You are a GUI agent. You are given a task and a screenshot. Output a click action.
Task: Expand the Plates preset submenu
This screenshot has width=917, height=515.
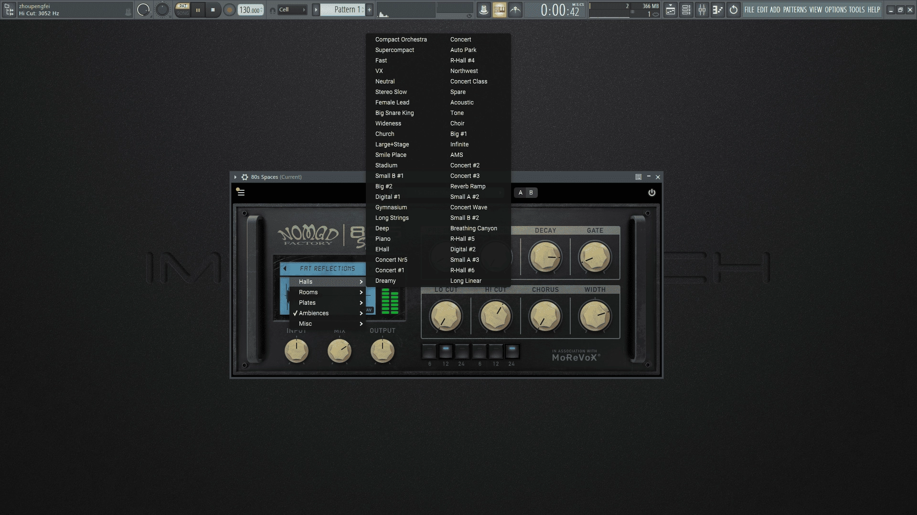coord(328,303)
